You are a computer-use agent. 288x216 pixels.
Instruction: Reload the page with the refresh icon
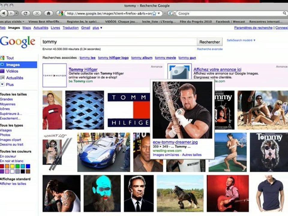click(x=25, y=13)
